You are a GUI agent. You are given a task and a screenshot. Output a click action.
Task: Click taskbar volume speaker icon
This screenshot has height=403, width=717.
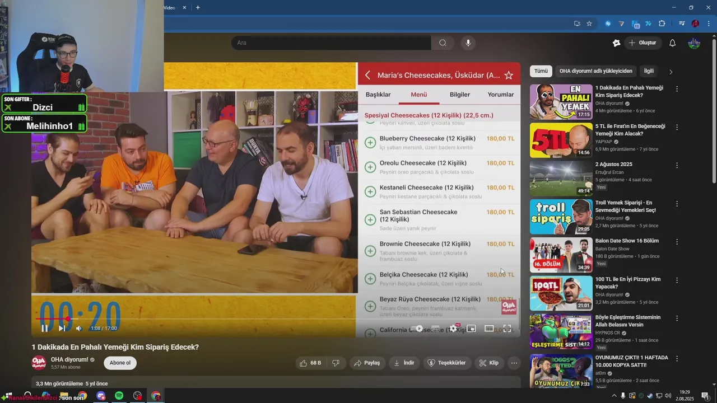(668, 396)
